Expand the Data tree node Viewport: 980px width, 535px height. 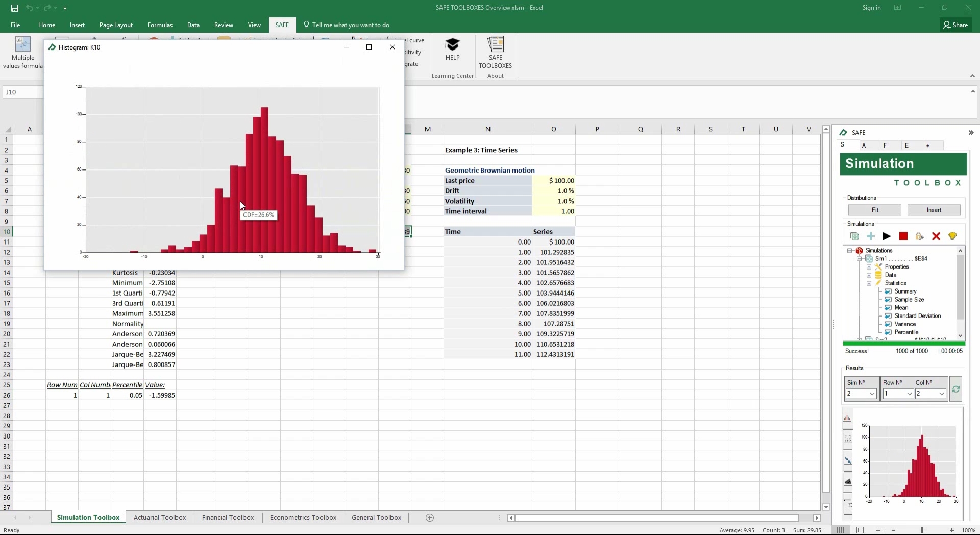click(x=869, y=275)
